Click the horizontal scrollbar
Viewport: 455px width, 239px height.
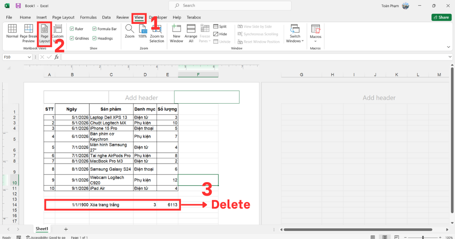(358, 230)
